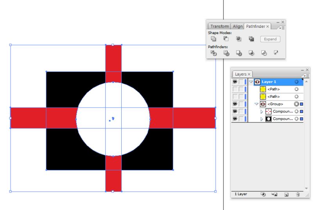Toggle the lock box for <Group>
313x210 pixels.
point(241,104)
